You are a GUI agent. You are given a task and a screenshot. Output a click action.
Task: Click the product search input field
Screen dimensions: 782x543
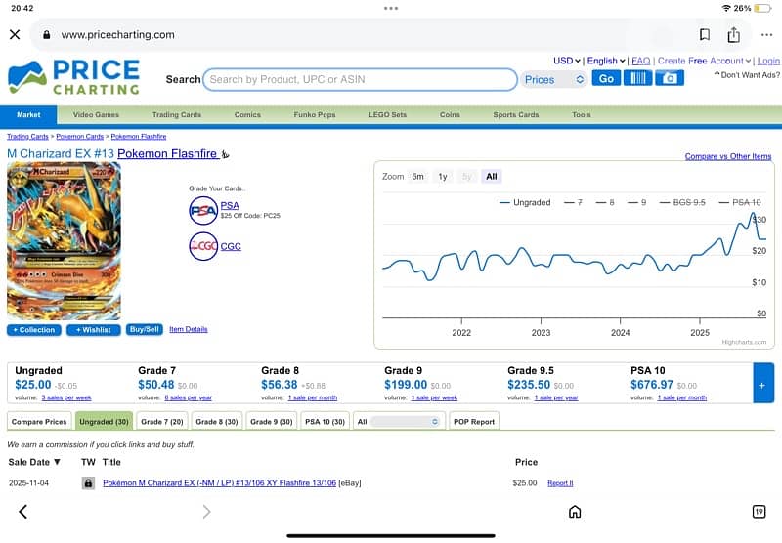360,79
